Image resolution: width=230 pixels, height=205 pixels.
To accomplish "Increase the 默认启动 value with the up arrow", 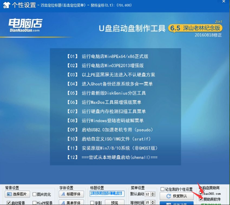I will (x=153, y=193).
